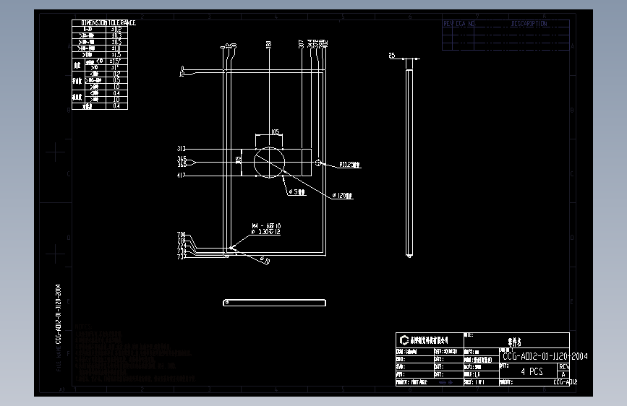Click the ø 120 leader annotation

(x=343, y=195)
